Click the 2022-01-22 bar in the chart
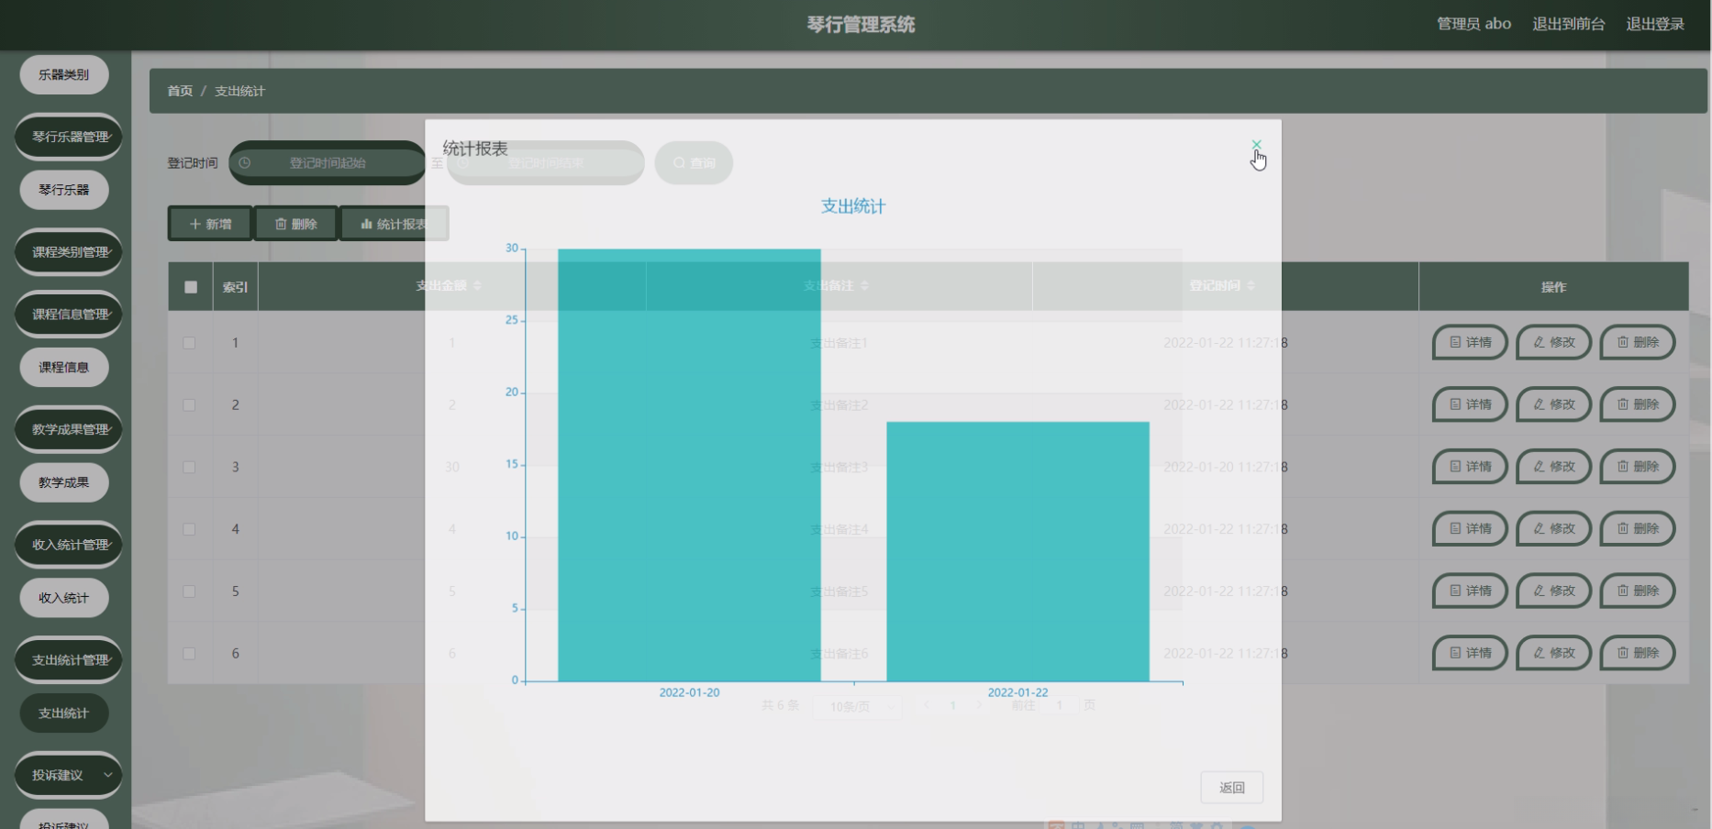Image resolution: width=1712 pixels, height=829 pixels. pos(1017,551)
